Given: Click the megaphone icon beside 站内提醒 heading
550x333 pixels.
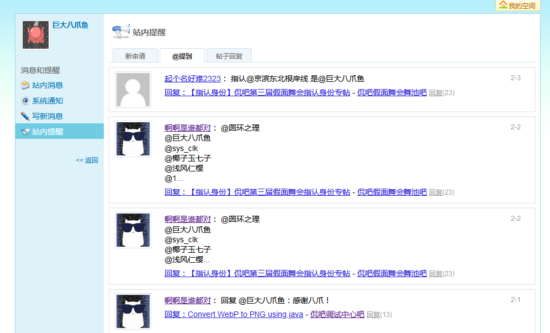Looking at the screenshot, I should pos(121,32).
